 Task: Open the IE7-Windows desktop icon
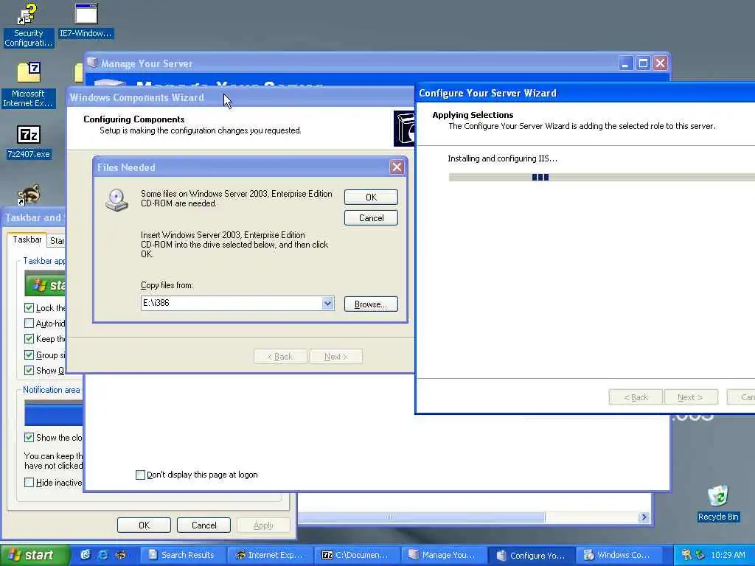(86, 21)
